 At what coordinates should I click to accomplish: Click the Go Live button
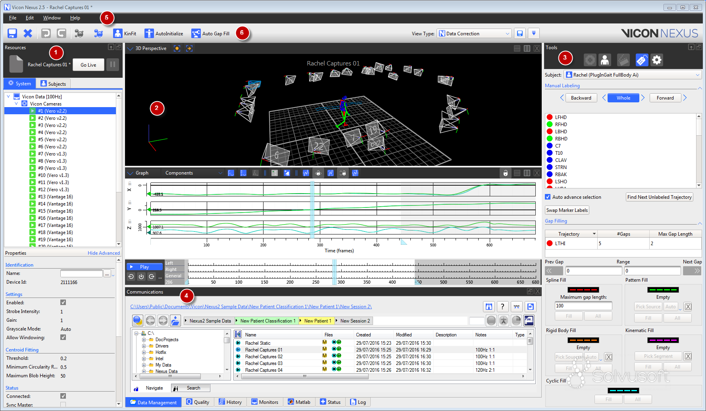coord(88,65)
